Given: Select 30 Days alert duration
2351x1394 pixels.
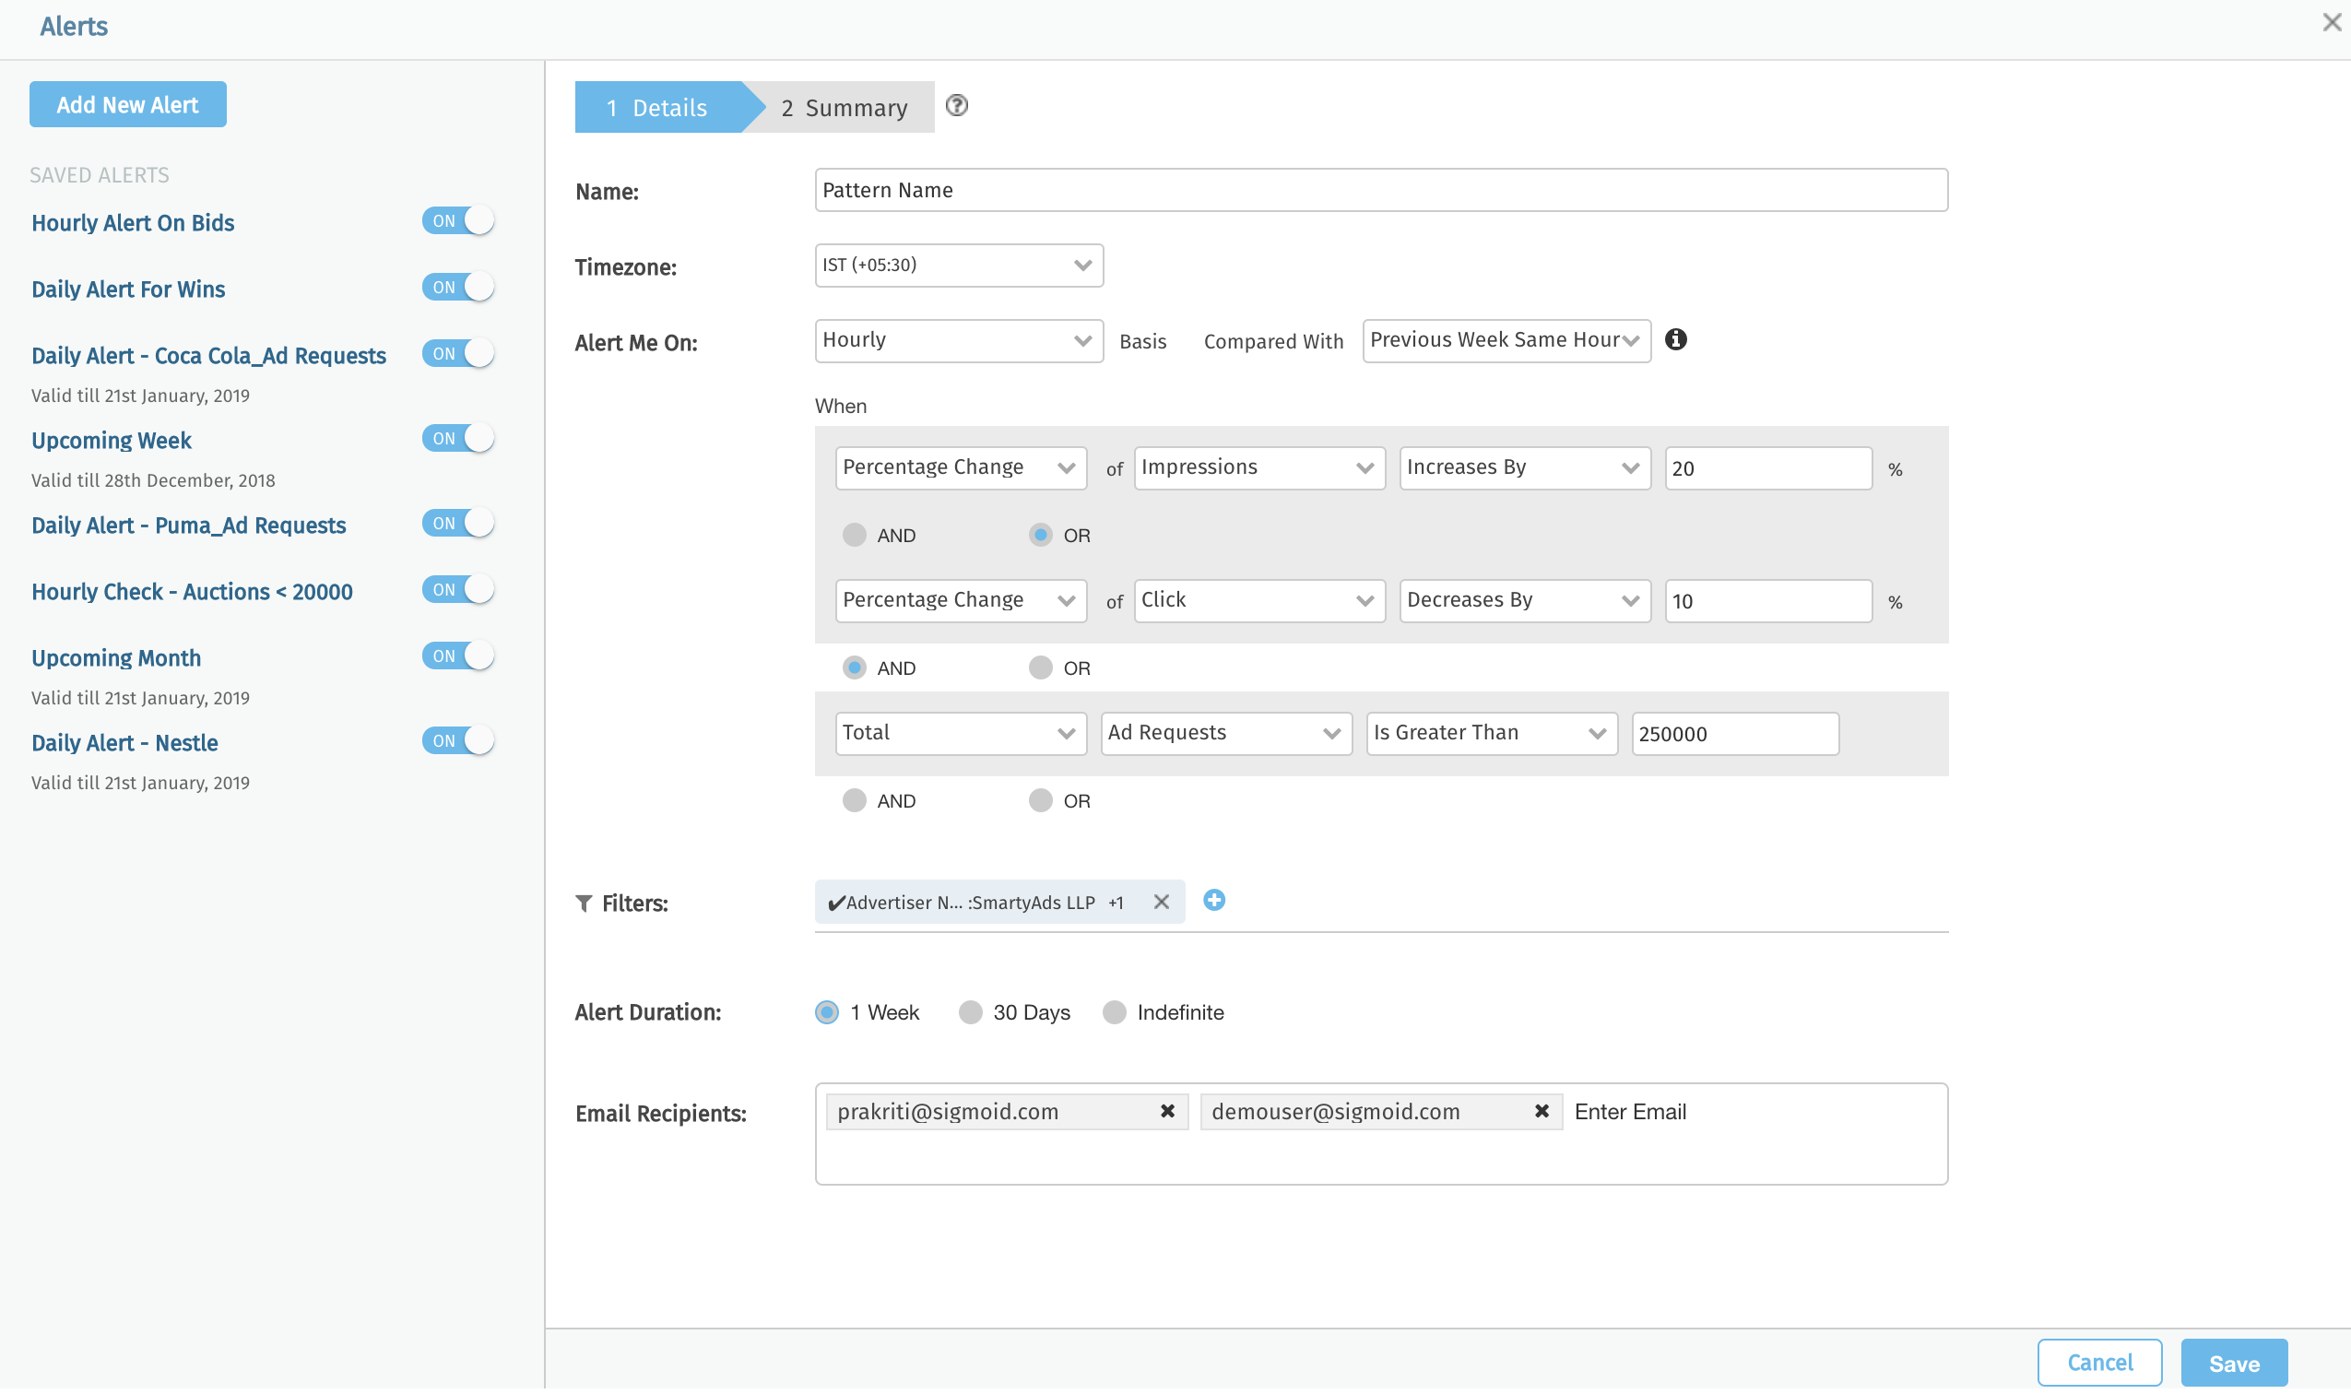Looking at the screenshot, I should pyautogui.click(x=969, y=1012).
